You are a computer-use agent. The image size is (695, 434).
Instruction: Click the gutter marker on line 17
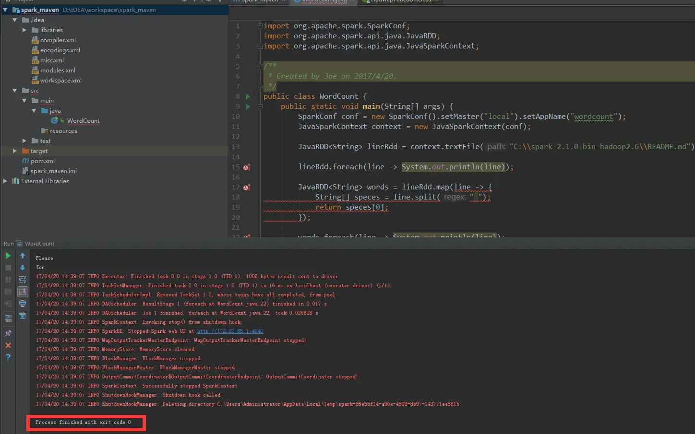click(x=247, y=188)
